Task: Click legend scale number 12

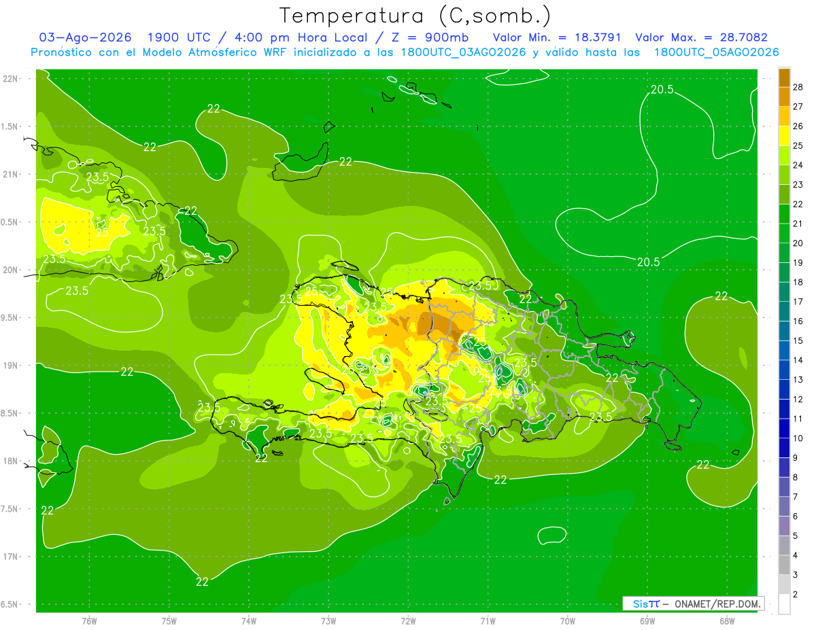Action: 798,399
